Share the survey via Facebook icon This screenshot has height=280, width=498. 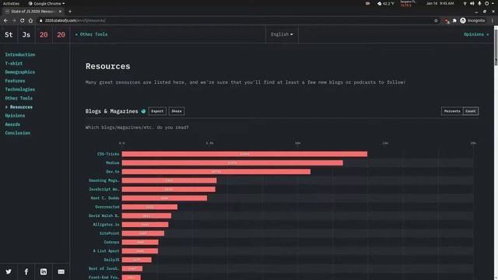tap(26, 271)
